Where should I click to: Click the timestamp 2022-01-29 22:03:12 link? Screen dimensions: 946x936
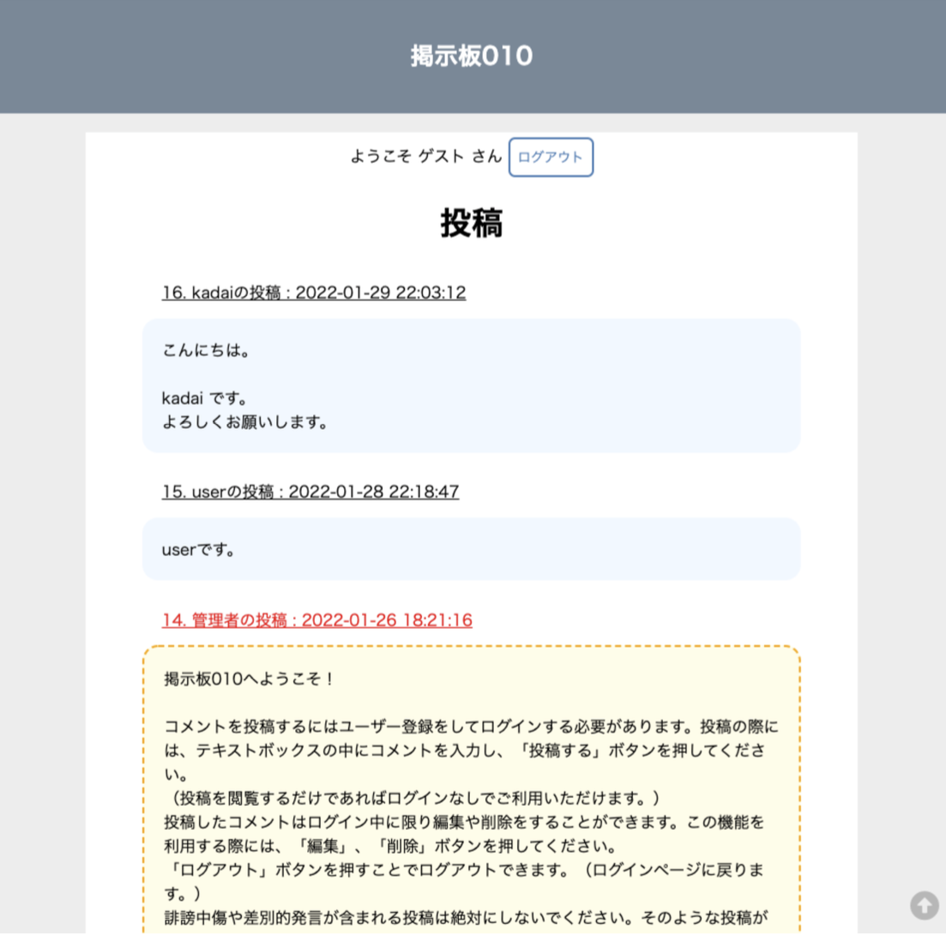click(x=381, y=292)
